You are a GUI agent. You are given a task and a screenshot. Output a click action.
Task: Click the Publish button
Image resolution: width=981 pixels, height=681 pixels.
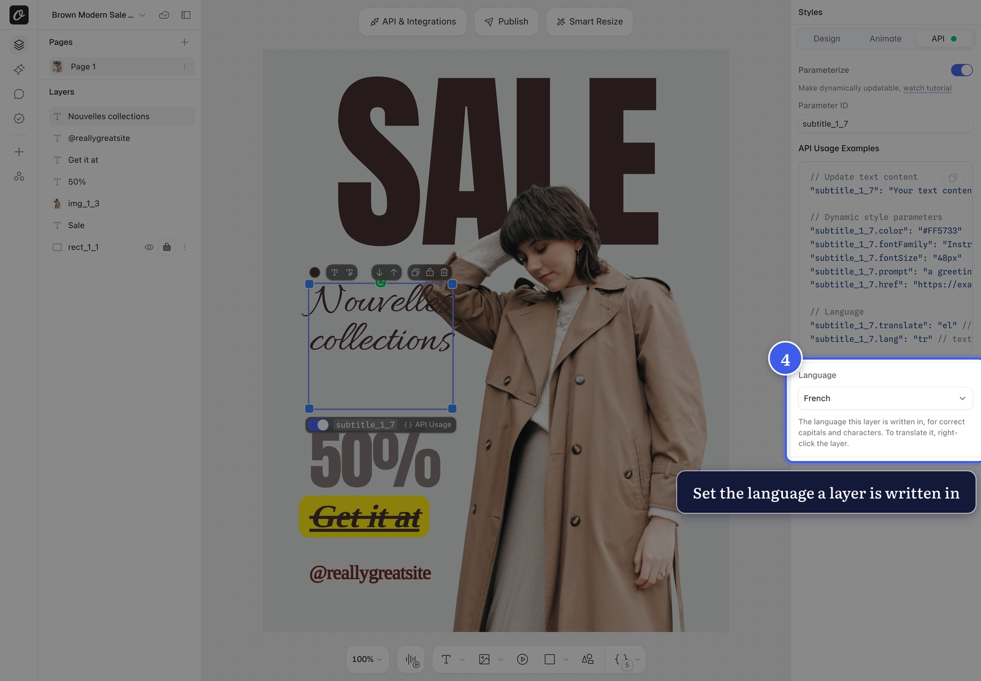506,21
